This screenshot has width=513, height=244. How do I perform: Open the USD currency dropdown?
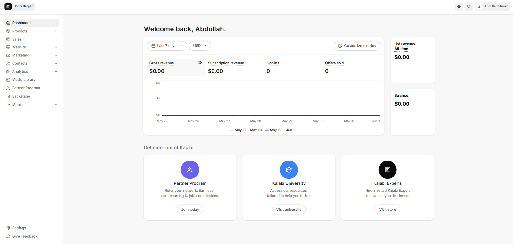pyautogui.click(x=200, y=46)
